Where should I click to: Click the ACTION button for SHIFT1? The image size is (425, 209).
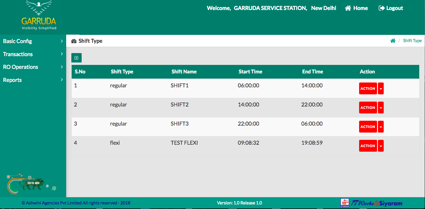point(368,89)
